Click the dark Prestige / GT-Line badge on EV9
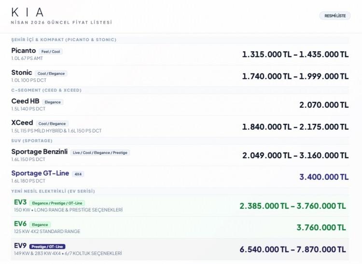The image size is (362, 264). [47, 247]
